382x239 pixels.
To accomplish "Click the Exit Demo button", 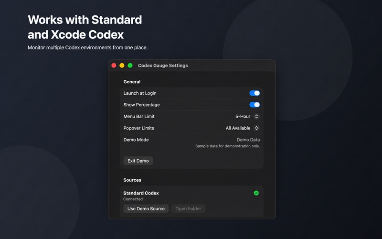I will pyautogui.click(x=138, y=161).
